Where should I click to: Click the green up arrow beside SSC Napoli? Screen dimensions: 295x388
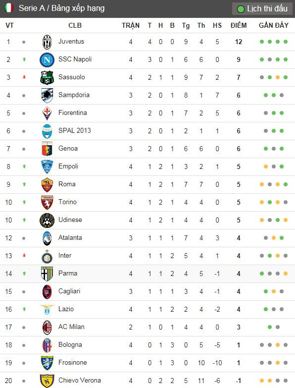(24, 59)
